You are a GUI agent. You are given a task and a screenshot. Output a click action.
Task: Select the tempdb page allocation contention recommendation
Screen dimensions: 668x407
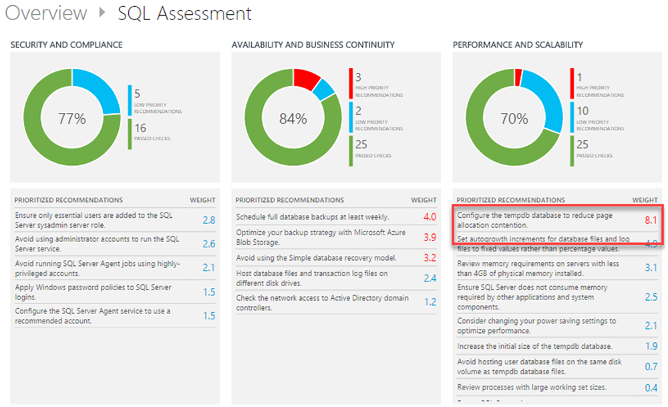tap(514, 221)
